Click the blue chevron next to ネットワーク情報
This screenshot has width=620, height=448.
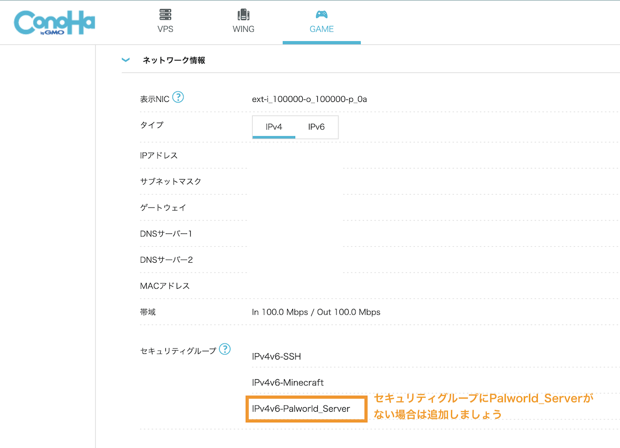125,59
